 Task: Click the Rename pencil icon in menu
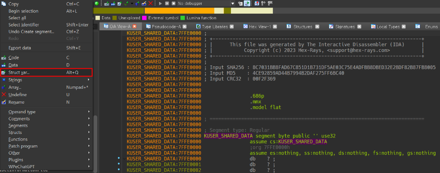click(x=4, y=102)
